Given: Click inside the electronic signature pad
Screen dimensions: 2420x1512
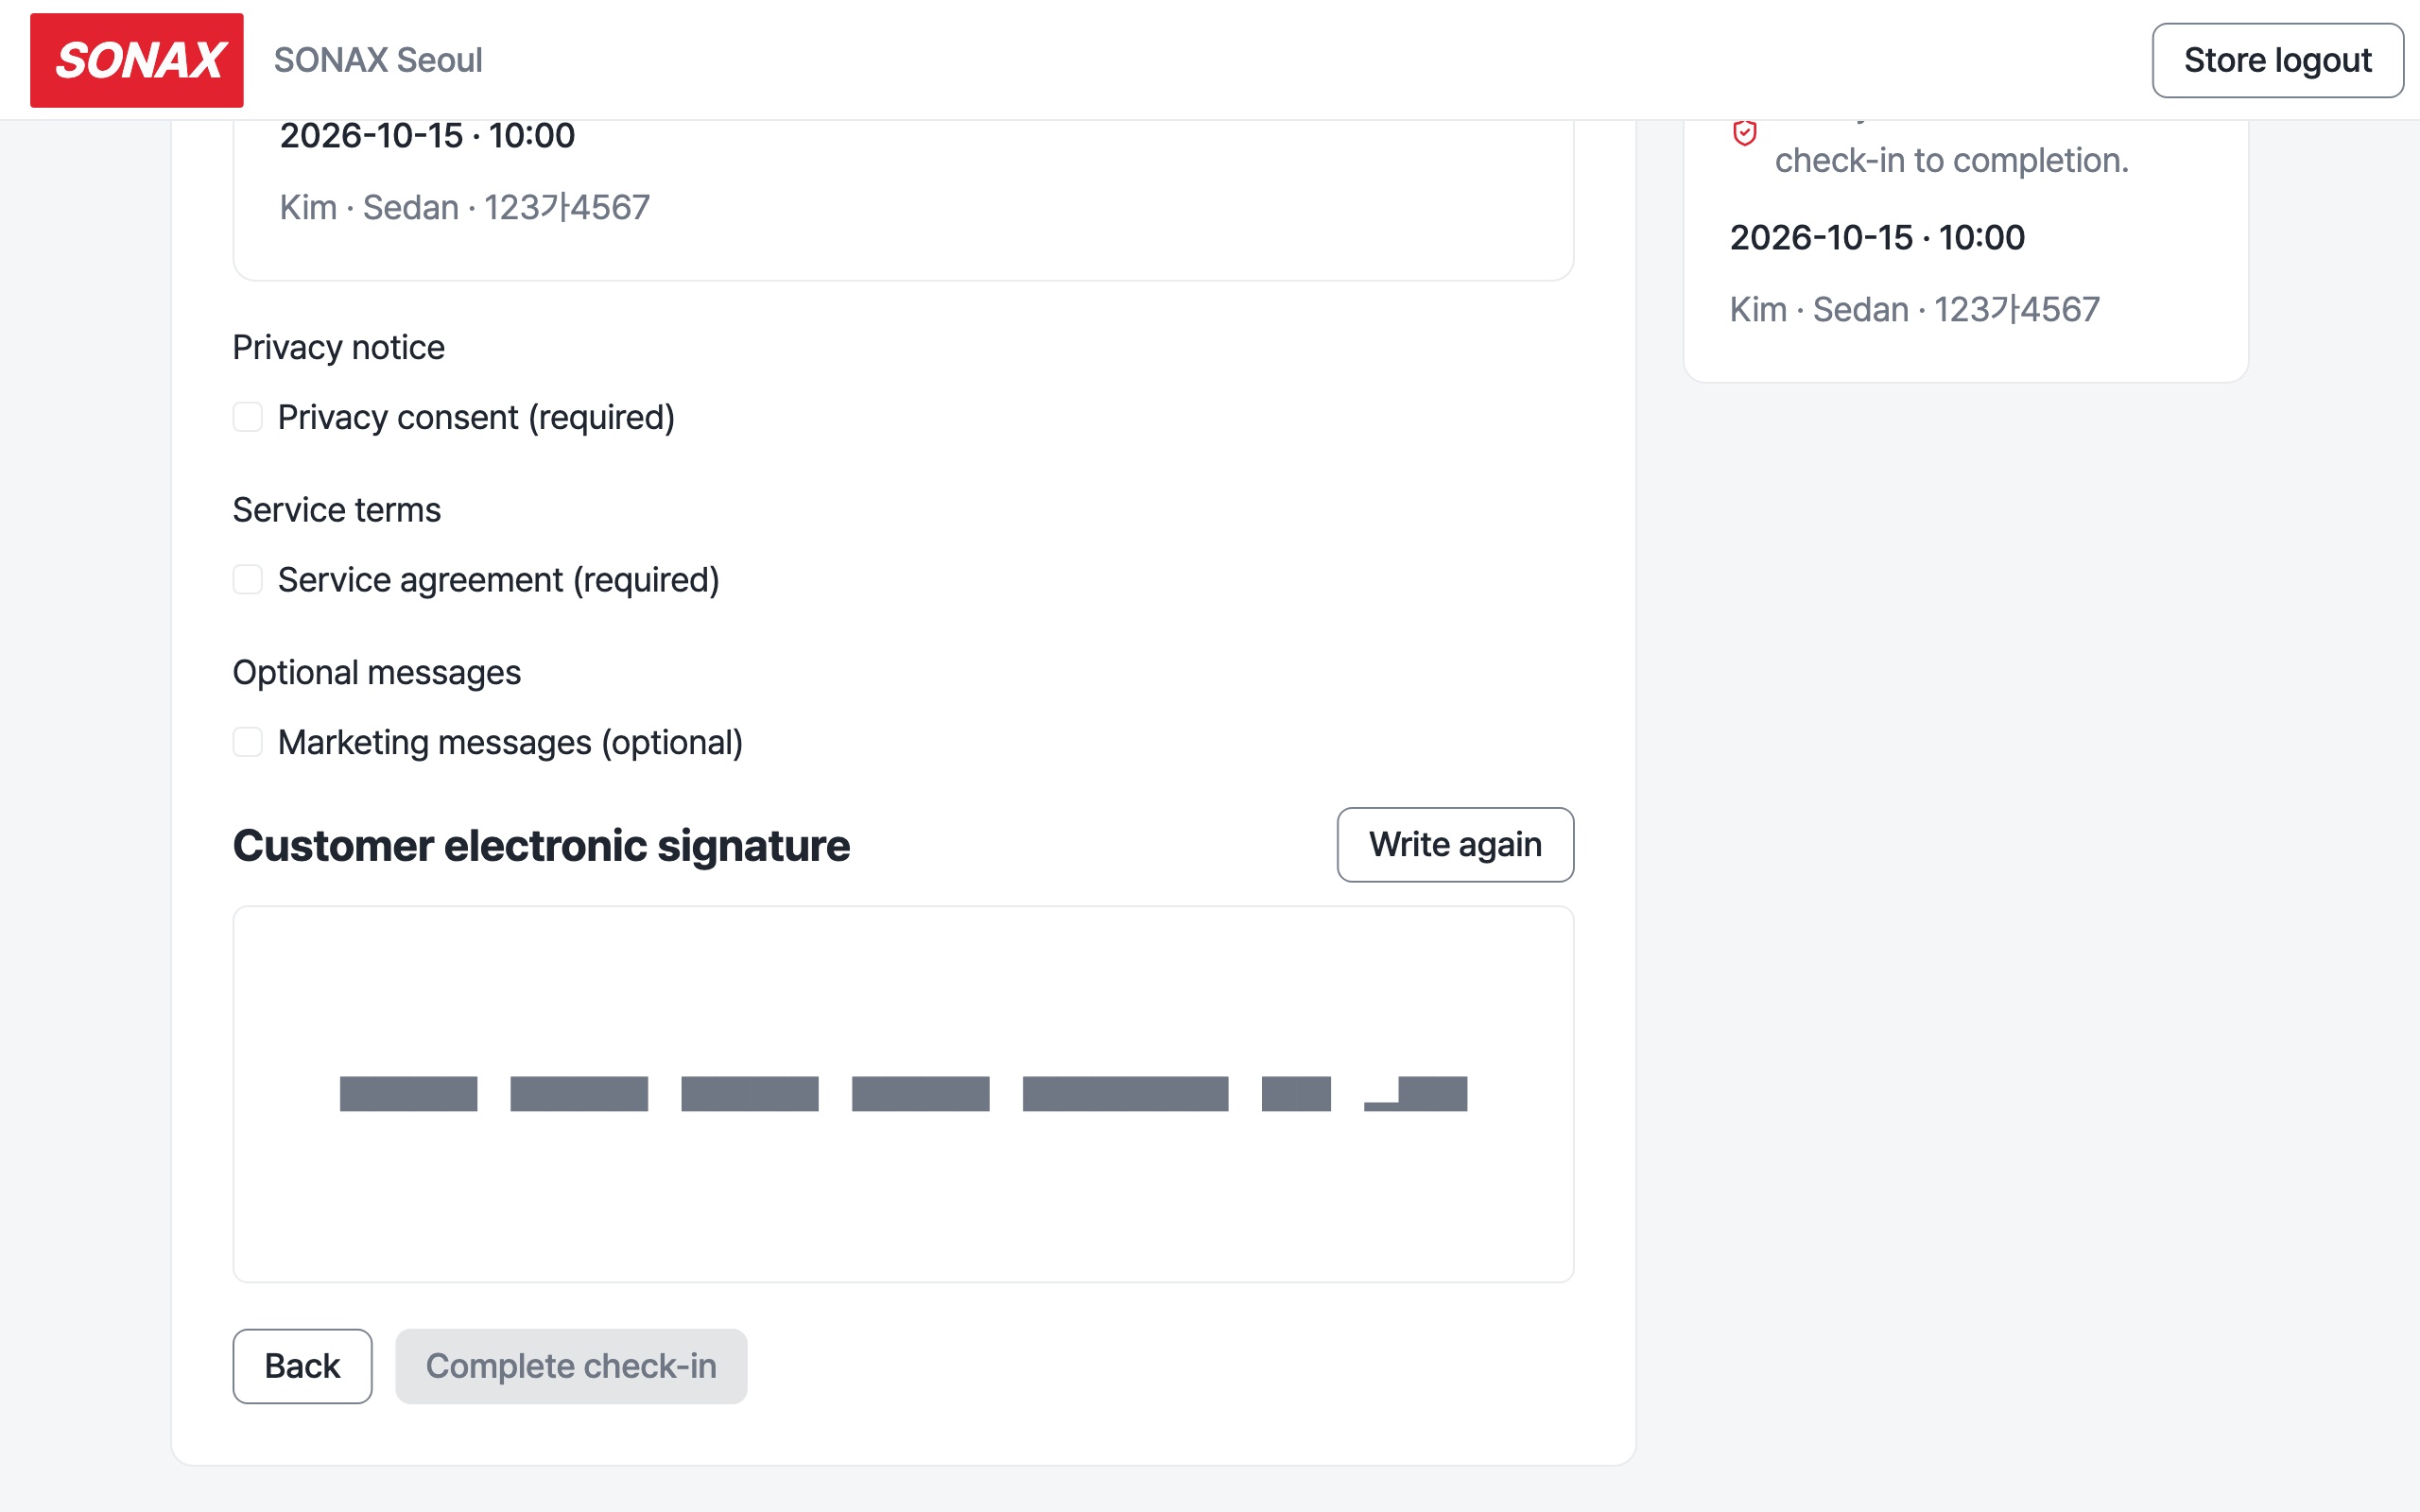Looking at the screenshot, I should click(x=903, y=1094).
